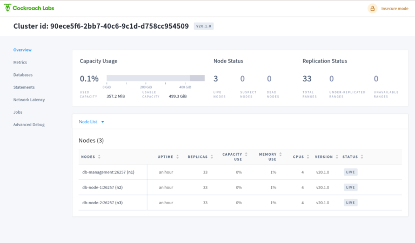This screenshot has width=415, height=243.
Task: Sort by Version column sort icon
Action: (336, 157)
